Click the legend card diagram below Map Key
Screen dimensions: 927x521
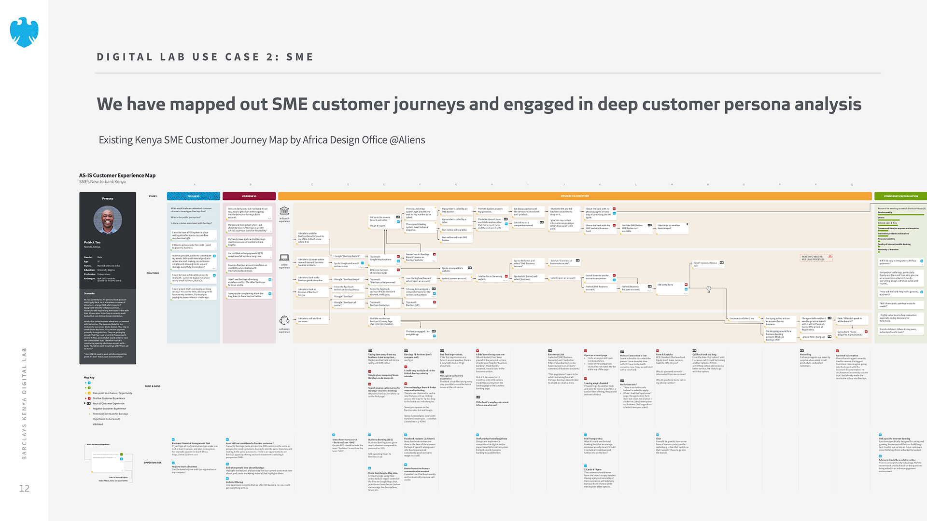coord(107,462)
